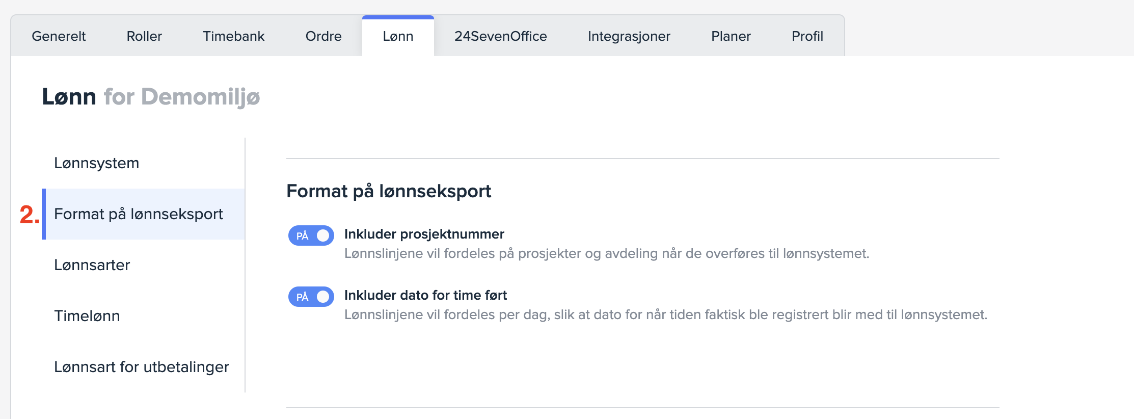Open Lønnsarter in the sidebar
The width and height of the screenshot is (1134, 419).
pos(92,265)
